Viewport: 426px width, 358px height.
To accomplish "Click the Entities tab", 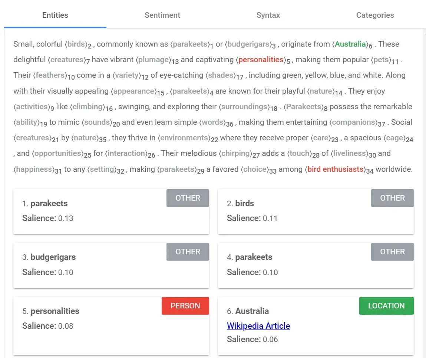I will (x=55, y=15).
